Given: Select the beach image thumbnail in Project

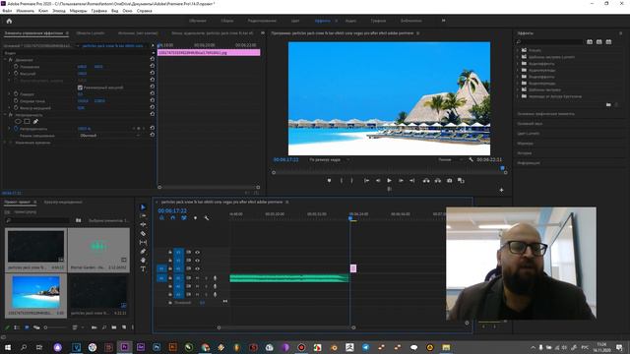Looking at the screenshot, I should pos(35,292).
